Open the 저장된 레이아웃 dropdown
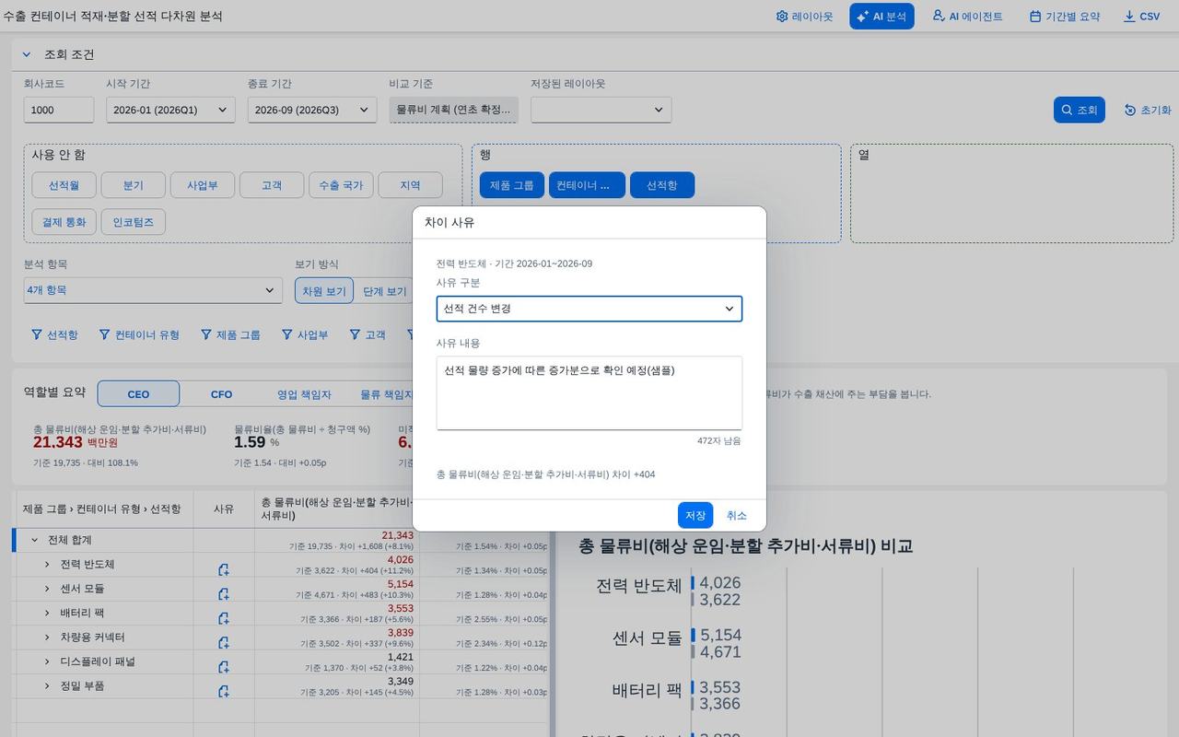Screen dimensions: 1179x737 [601, 110]
